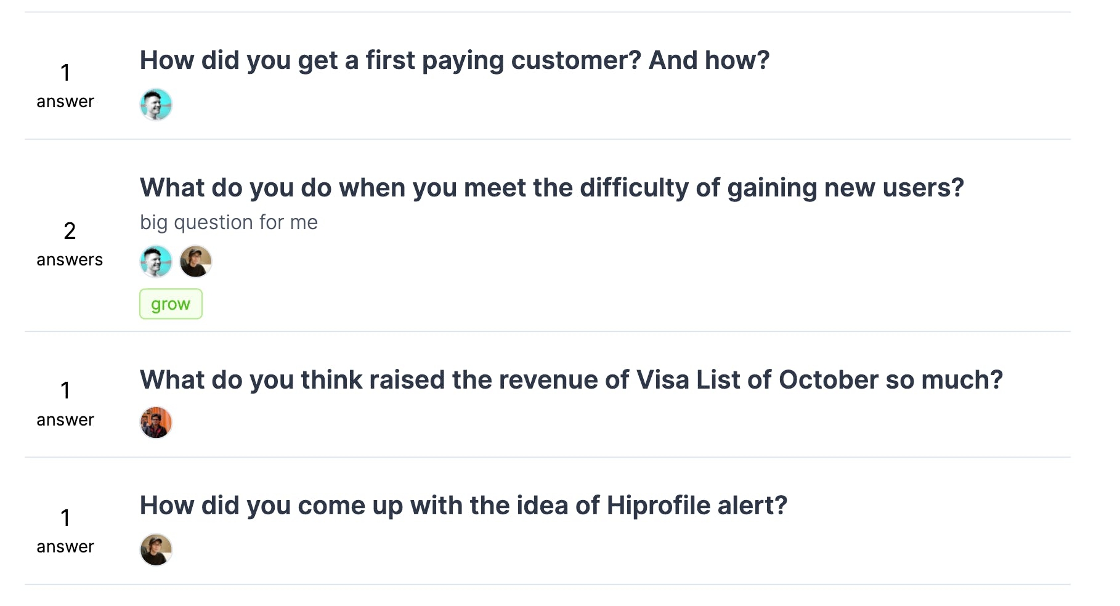Open the avatar under the Hiprofile alert question
1120x606 pixels.
[156, 549]
